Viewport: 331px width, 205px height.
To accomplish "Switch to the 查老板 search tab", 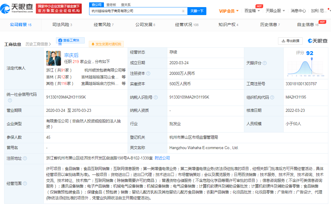I will pos(111,5).
